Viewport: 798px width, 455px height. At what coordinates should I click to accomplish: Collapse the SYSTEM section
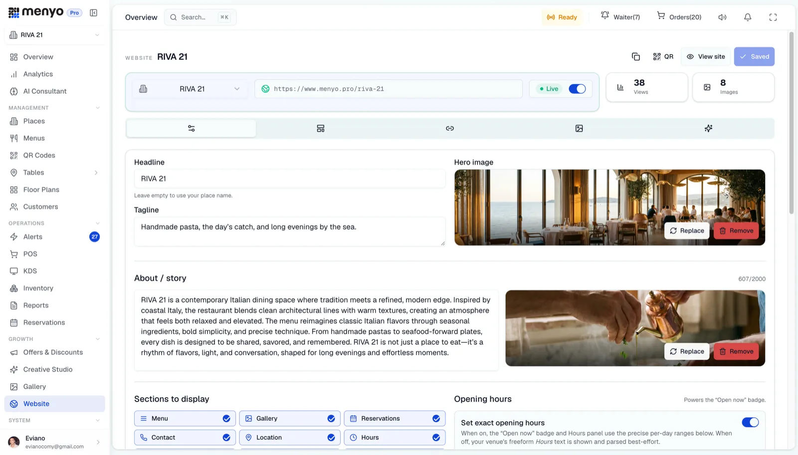tap(98, 421)
